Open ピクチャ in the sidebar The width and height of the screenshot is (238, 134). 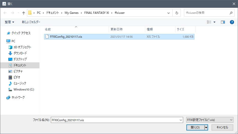tap(18, 71)
